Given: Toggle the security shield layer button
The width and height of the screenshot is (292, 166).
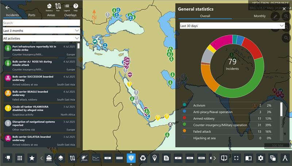Looking at the screenshot, I should coord(131,158).
